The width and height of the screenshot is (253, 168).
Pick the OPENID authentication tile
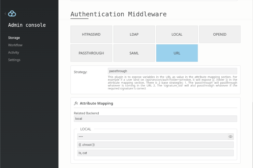pos(220,34)
